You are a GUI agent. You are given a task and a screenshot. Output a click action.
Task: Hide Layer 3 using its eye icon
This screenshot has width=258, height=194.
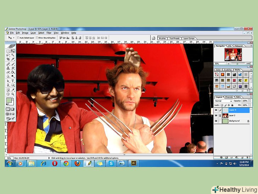pos(216,115)
